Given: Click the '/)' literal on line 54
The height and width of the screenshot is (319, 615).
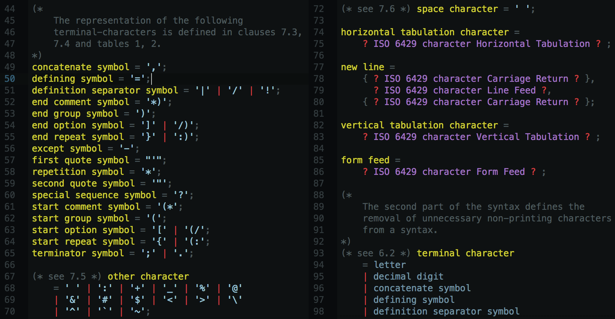Looking at the screenshot, I should click(x=183, y=125).
